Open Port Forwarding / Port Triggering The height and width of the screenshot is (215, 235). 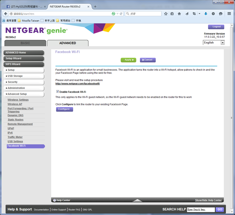(x=20, y=110)
